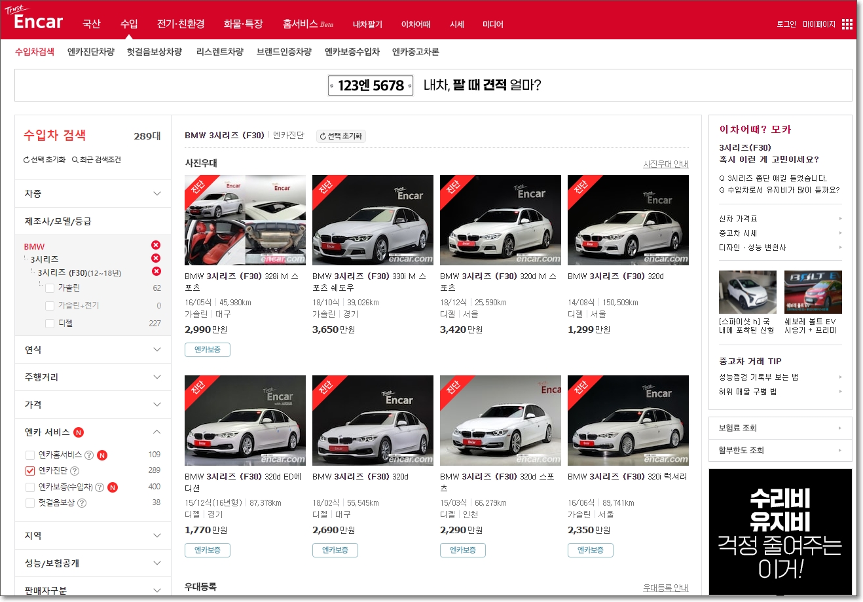The image size is (863, 602).
Task: Open the grid menu icon in header
Action: (x=847, y=24)
